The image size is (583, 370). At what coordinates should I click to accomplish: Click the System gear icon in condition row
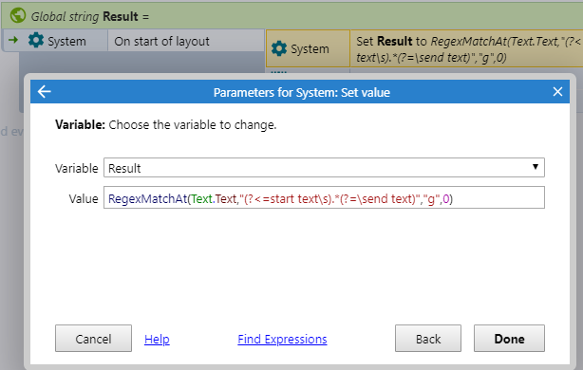tap(36, 41)
